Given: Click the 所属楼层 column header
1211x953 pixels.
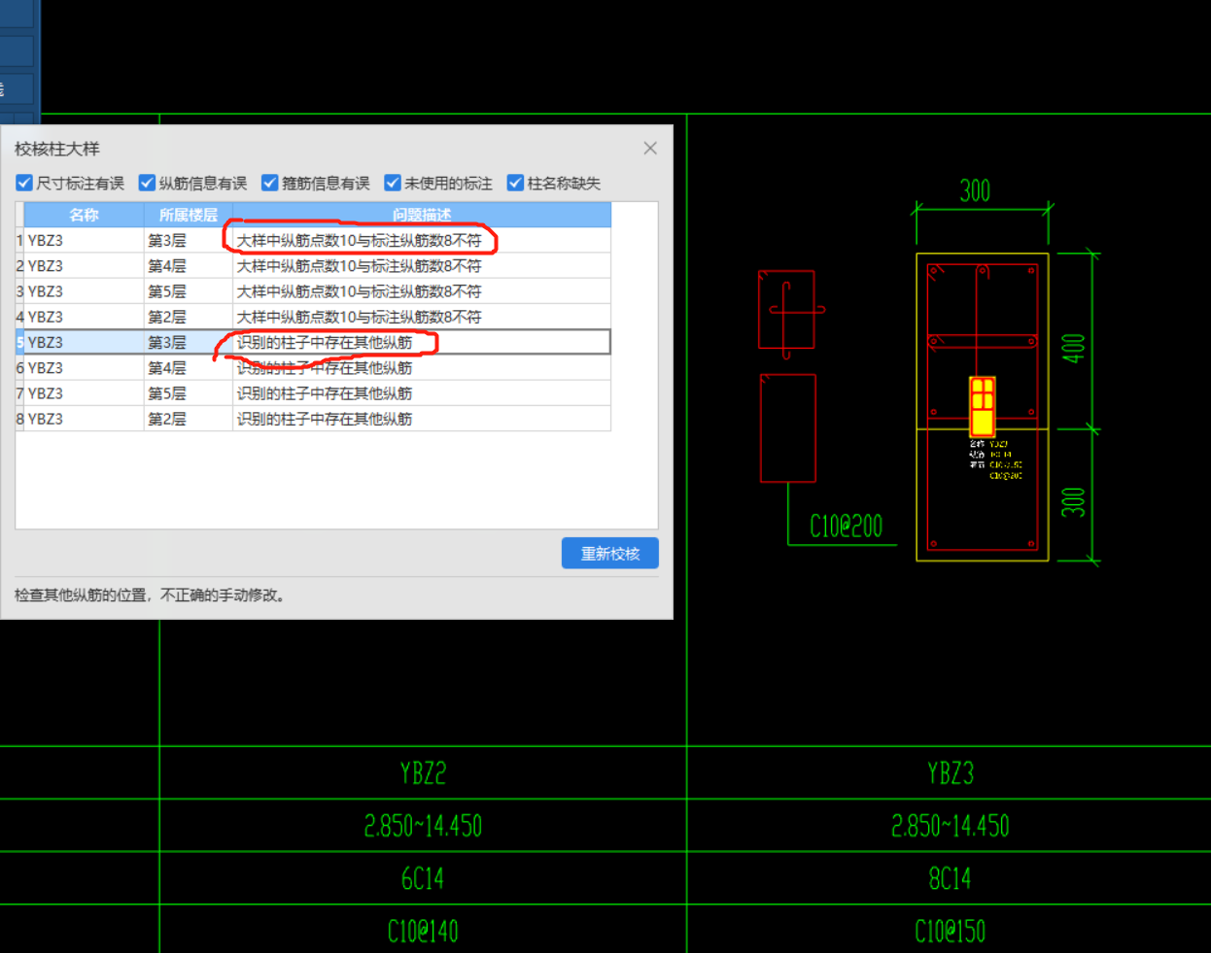Looking at the screenshot, I should (189, 215).
